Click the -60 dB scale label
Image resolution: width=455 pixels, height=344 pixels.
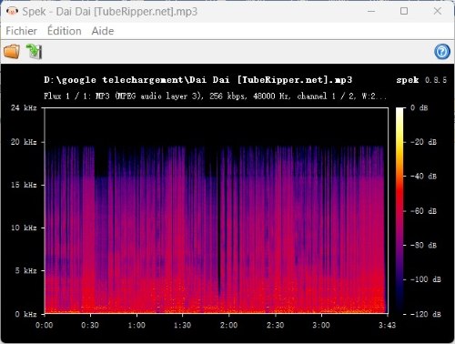(x=423, y=211)
